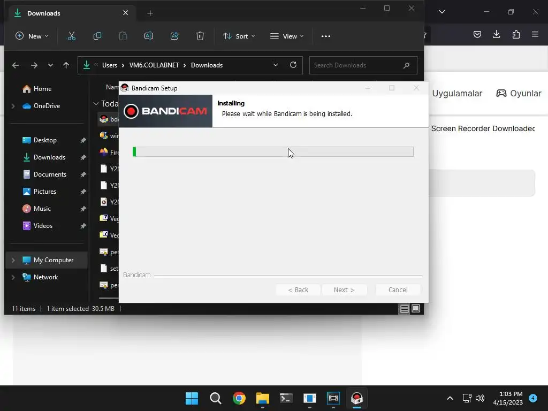Refresh the Downloads folder view
This screenshot has height=411, width=548.
point(293,65)
